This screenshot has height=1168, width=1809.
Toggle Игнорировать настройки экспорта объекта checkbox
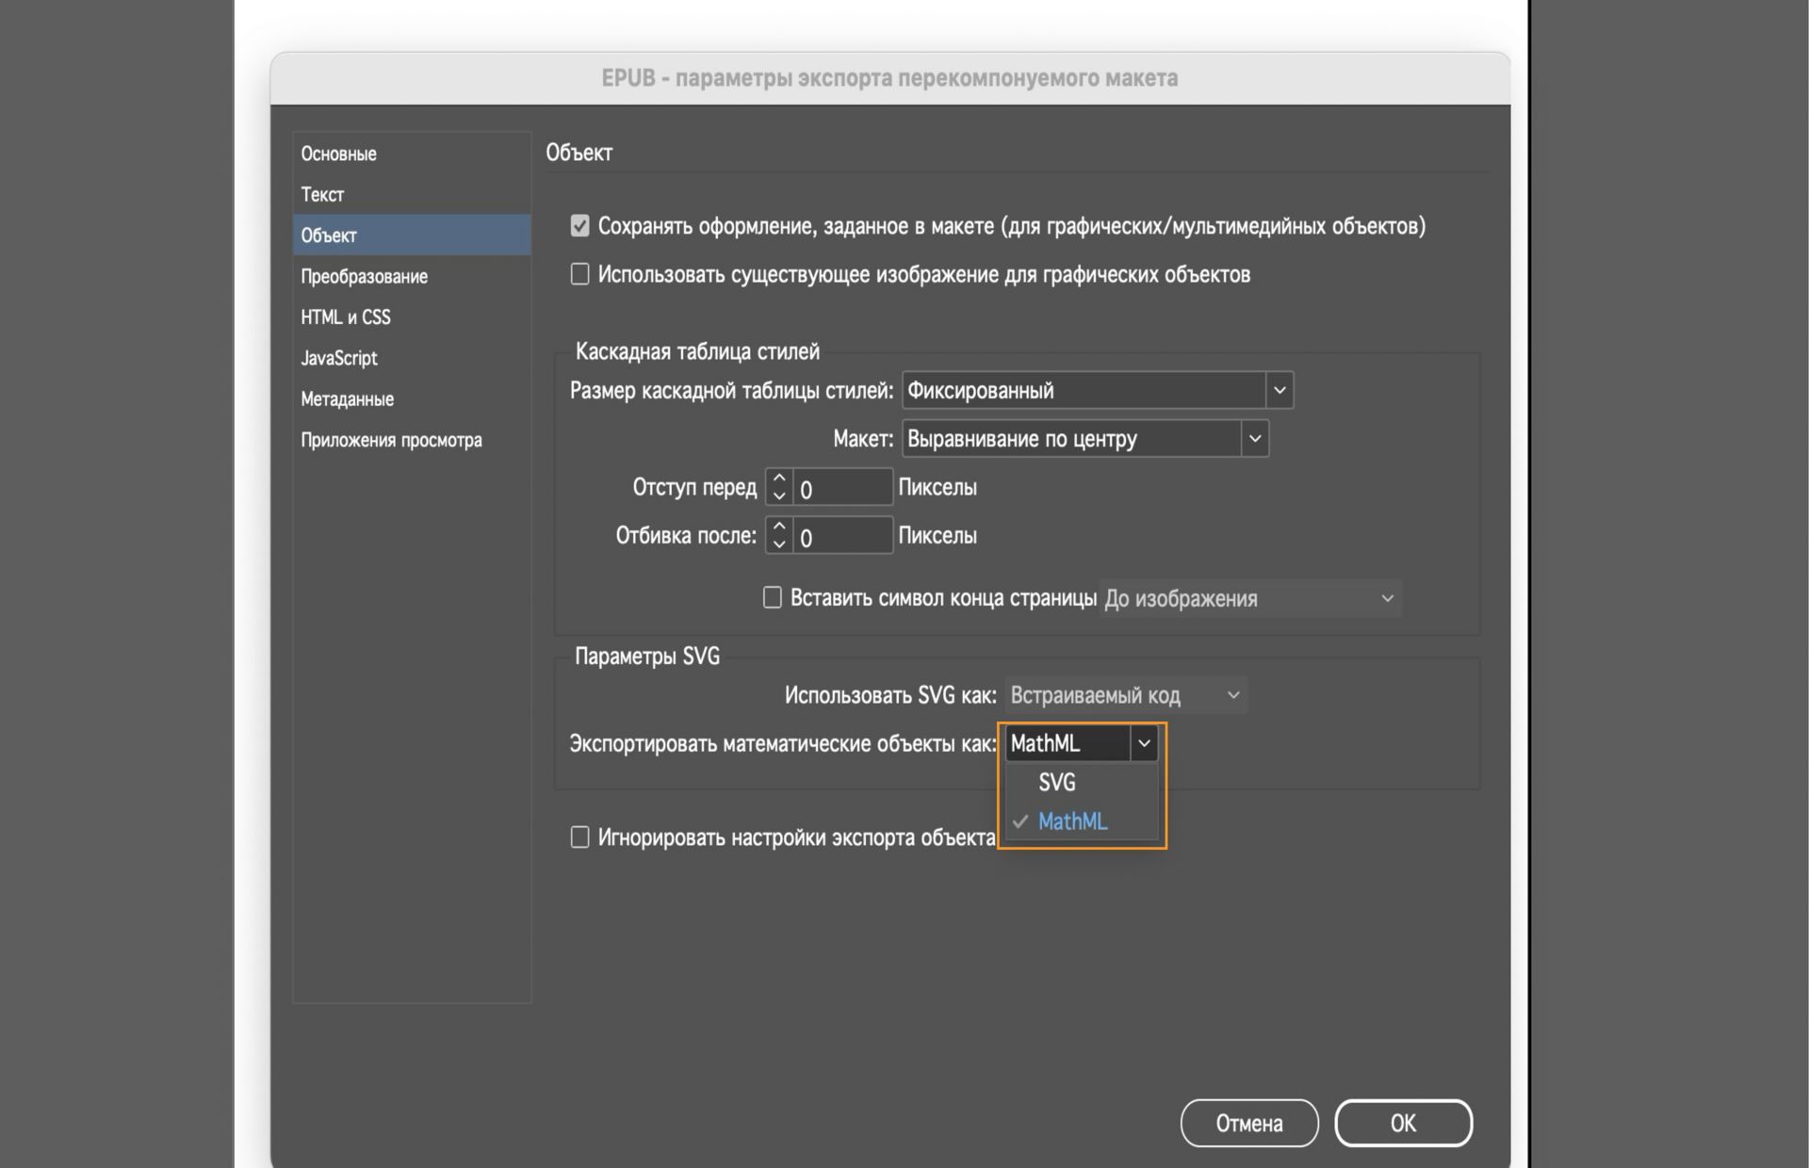pyautogui.click(x=579, y=837)
